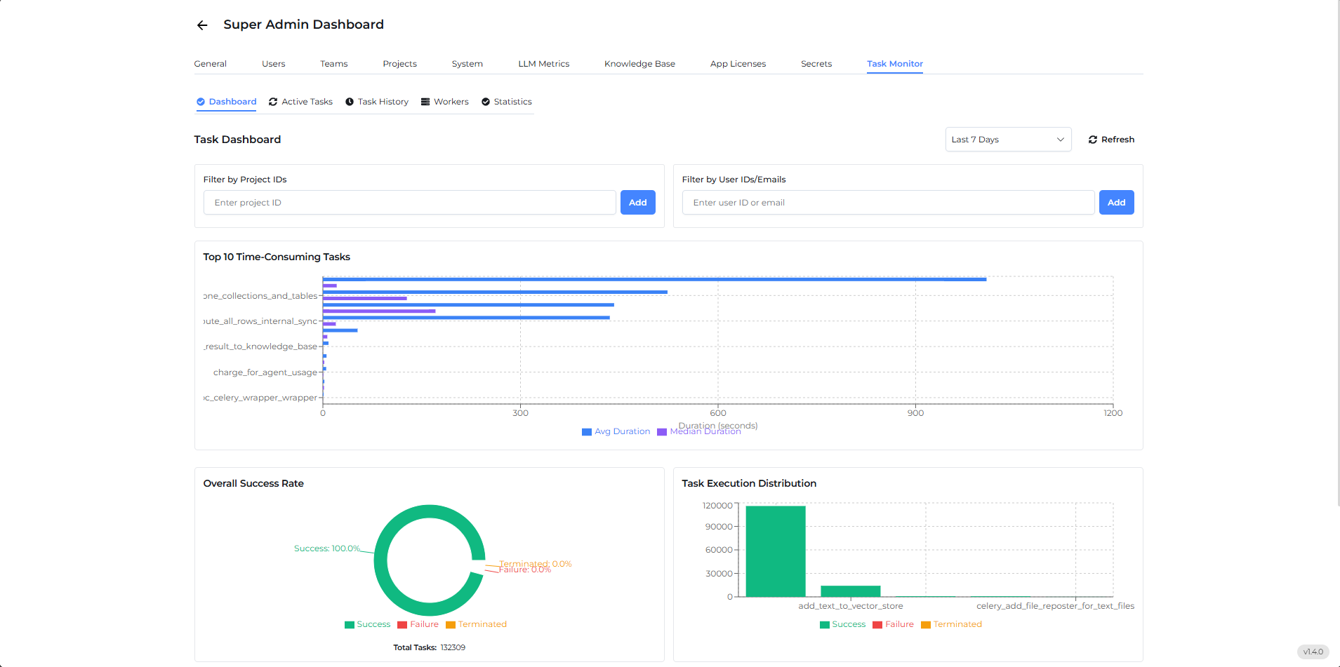Click the add_text_to_vector_store axis label
The width and height of the screenshot is (1340, 667).
851,606
